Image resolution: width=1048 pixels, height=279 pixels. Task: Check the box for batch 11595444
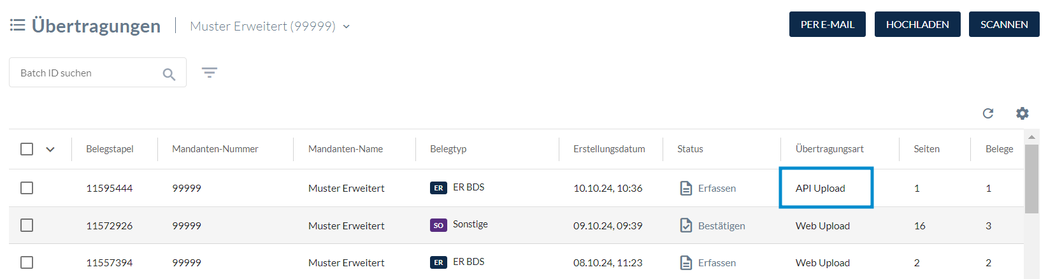click(x=27, y=188)
